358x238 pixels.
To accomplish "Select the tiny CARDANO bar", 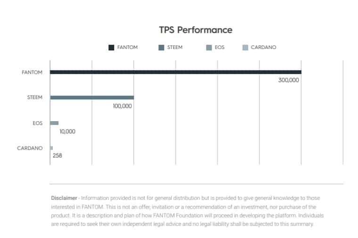I will tap(51, 148).
